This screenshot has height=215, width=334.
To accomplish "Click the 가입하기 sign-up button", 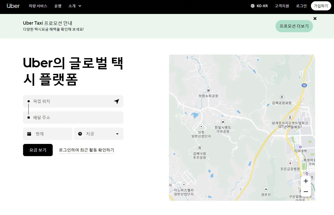I will [321, 6].
